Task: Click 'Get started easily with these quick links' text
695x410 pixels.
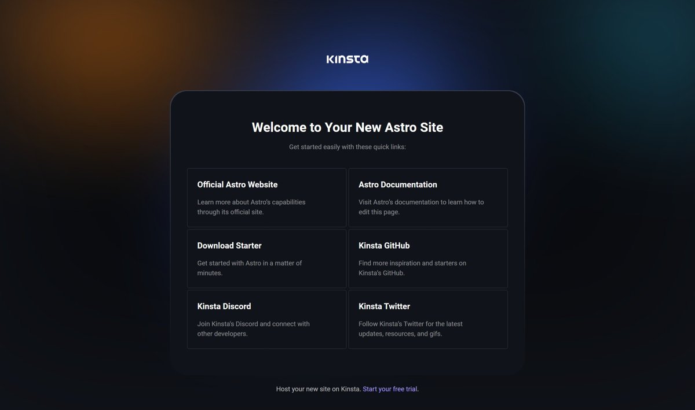Action: (348, 147)
